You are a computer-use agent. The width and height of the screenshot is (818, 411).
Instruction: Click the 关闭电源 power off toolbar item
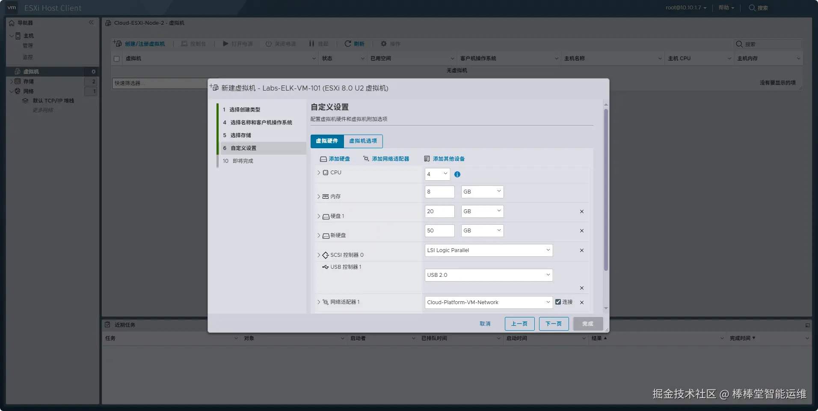[x=281, y=44]
